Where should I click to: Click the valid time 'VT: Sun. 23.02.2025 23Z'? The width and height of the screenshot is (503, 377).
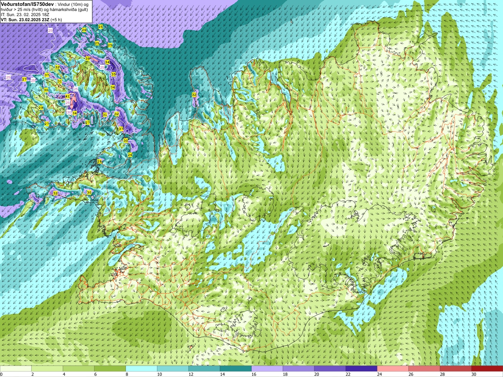pyautogui.click(x=25, y=20)
